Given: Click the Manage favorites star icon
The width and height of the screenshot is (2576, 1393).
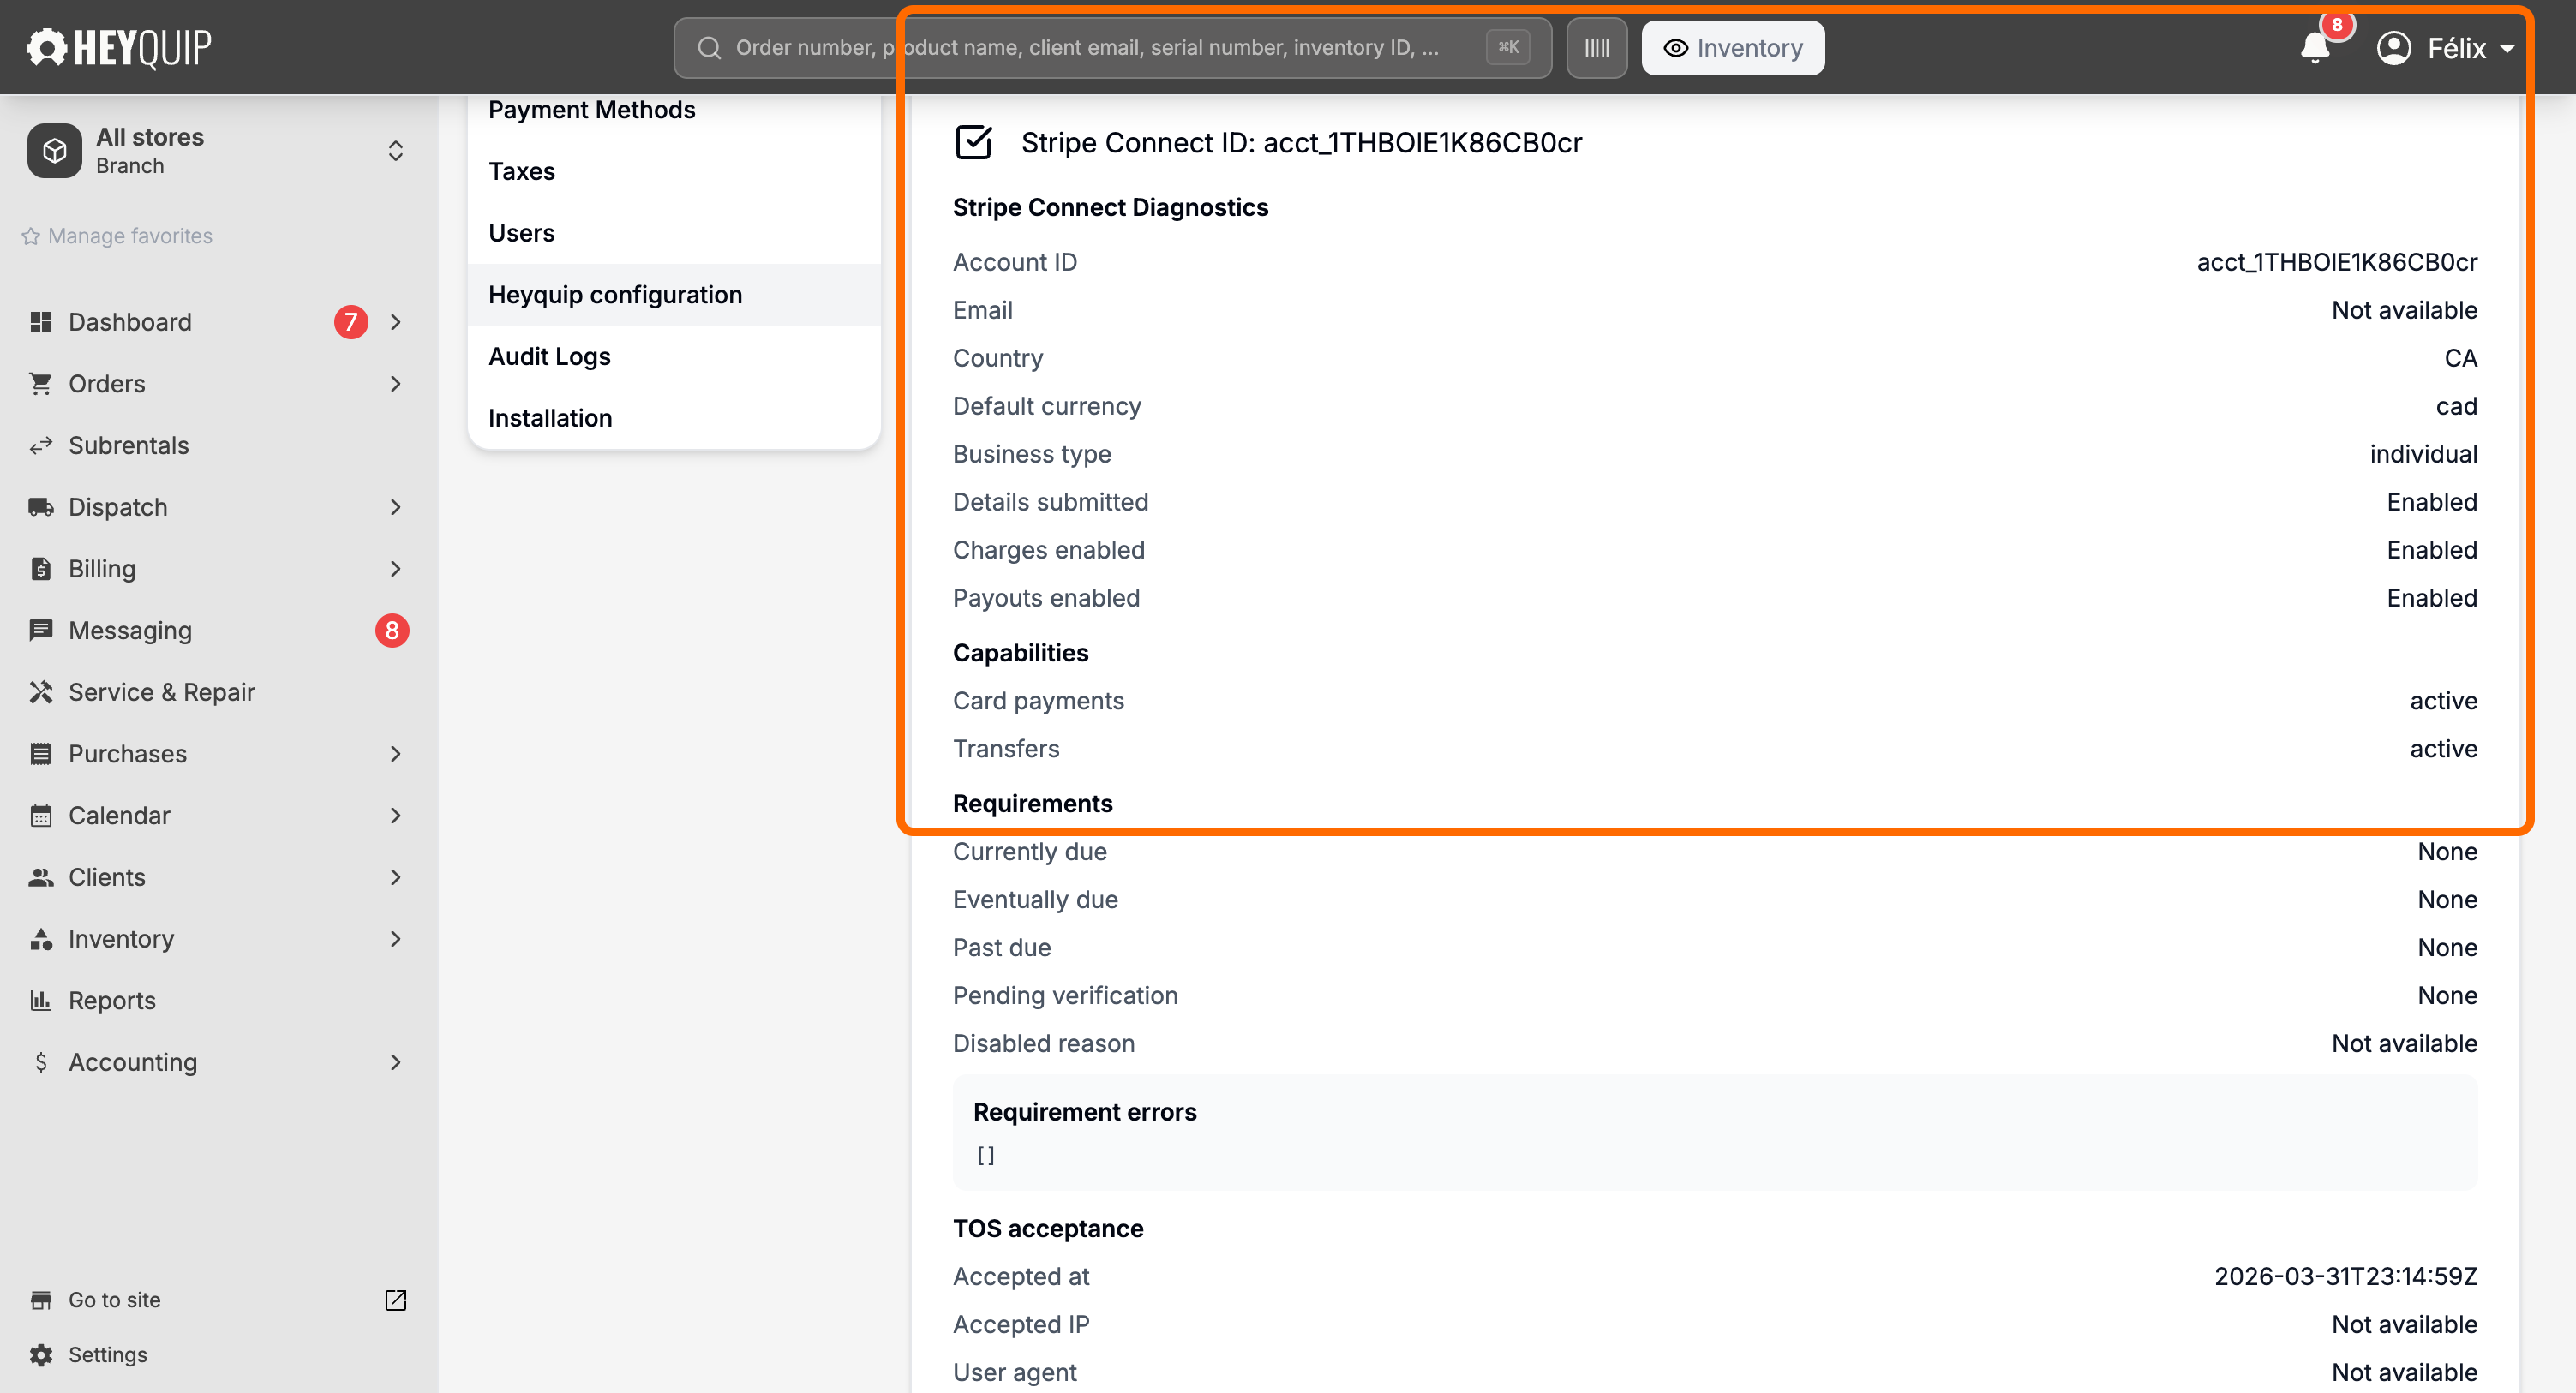Looking at the screenshot, I should tap(31, 236).
